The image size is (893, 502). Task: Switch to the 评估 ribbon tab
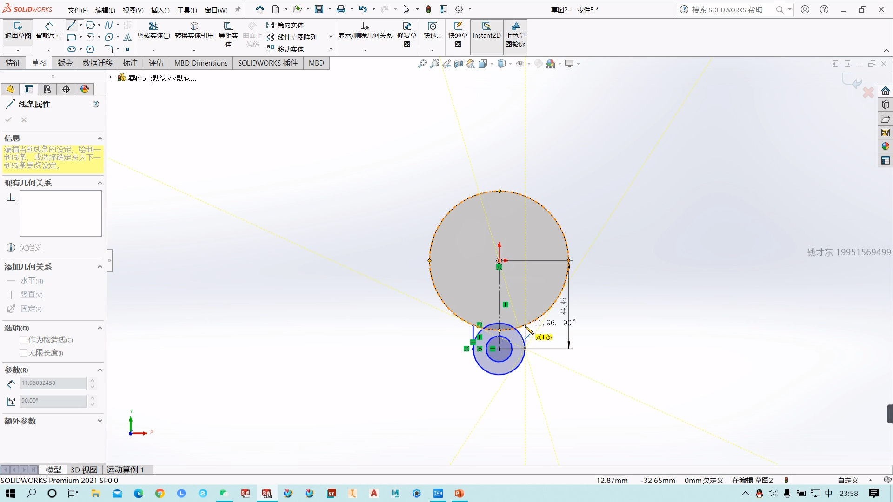[156, 63]
